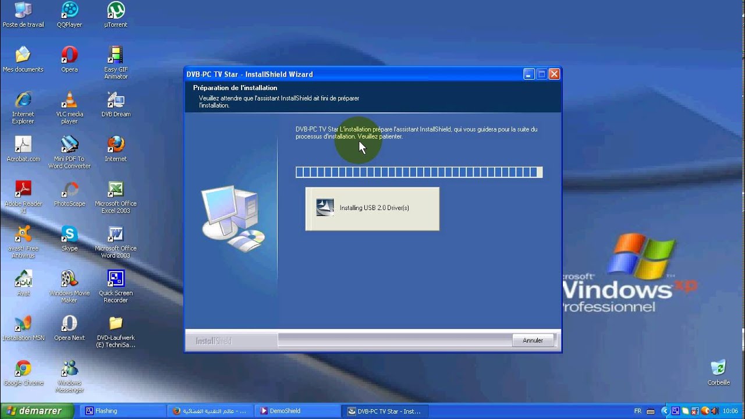This screenshot has height=419, width=745.
Task: Open the PhotoScape desktop icon
Action: 69,194
